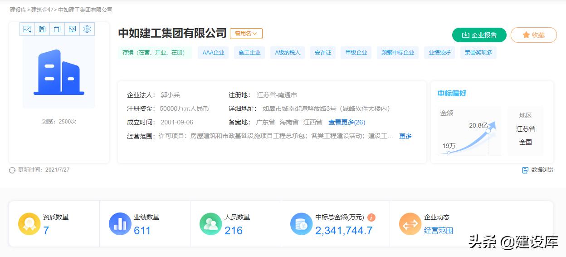Click the 业绩数量 bar chart icon
This screenshot has height=257, width=566.
[120, 224]
